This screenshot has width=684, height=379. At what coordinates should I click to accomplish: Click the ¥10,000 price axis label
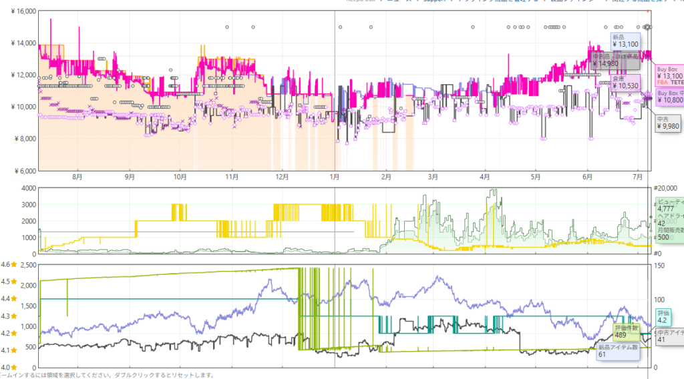(23, 107)
